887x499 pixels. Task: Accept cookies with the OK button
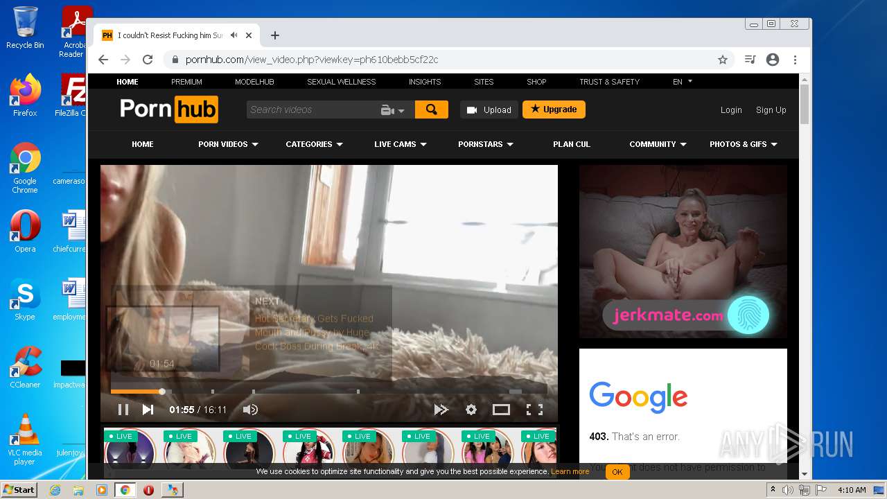617,472
